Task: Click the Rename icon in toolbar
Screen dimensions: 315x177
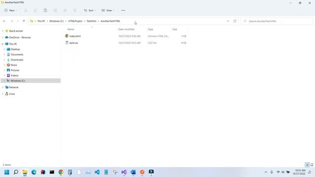Action: [55, 10]
